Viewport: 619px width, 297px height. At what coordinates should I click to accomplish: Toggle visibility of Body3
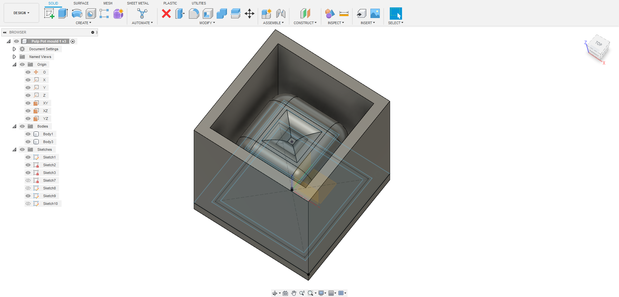28,142
